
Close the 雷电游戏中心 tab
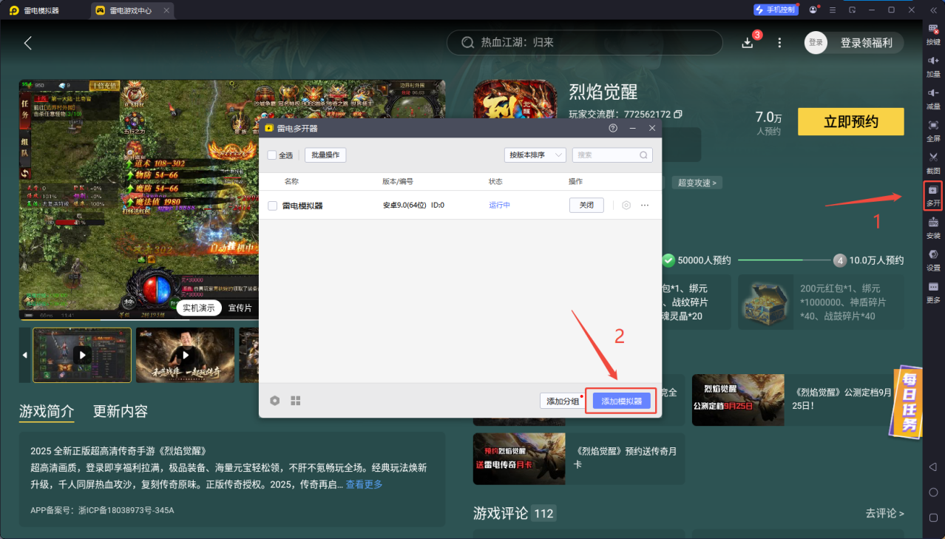click(166, 10)
